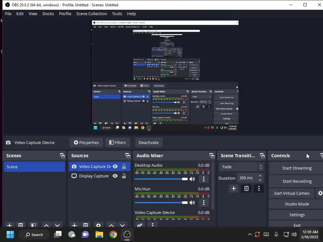The width and height of the screenshot is (323, 242).
Task: Click Start Recording
Action: click(297, 181)
